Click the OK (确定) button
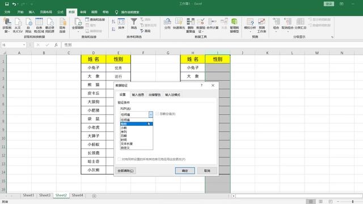Screen dimensions: 363x204 pos(185,171)
